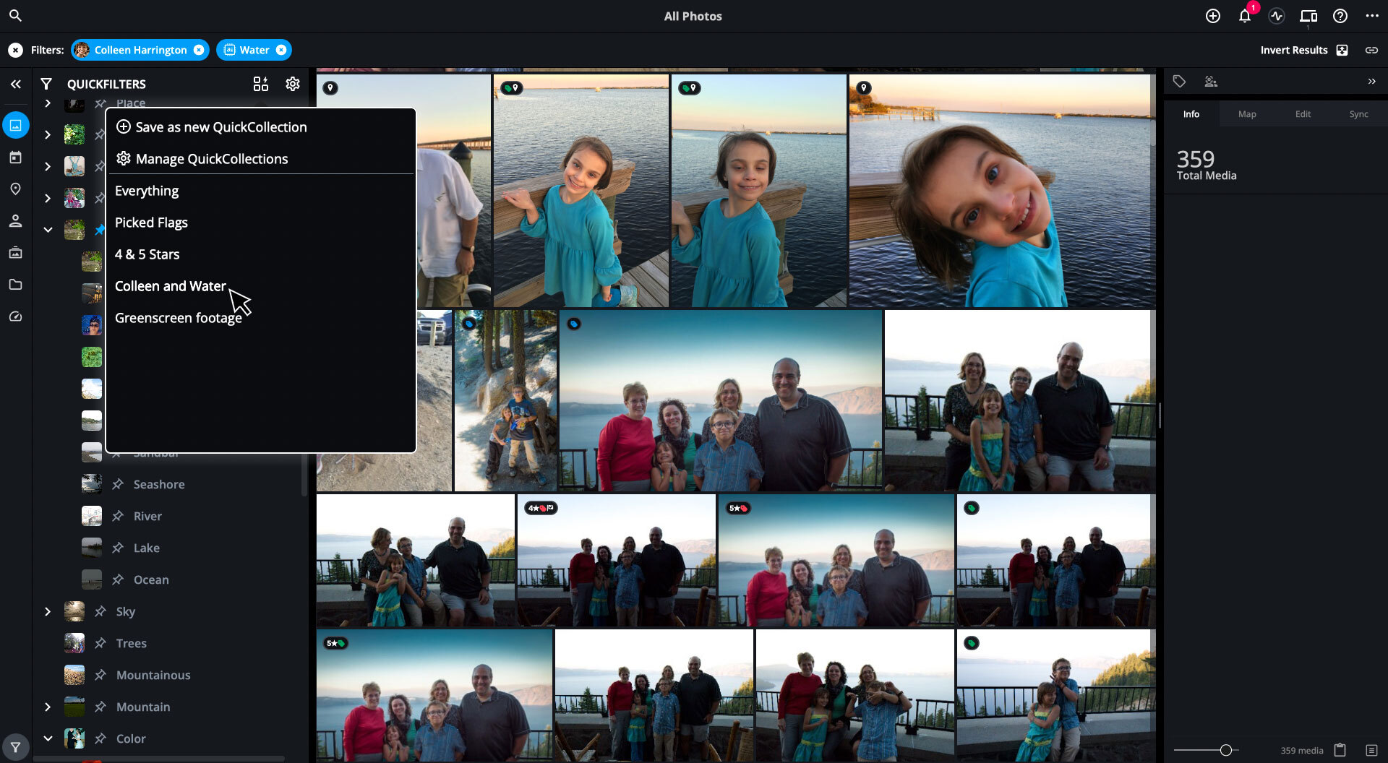The image size is (1388, 763).
Task: Open the Folders view
Action: tap(15, 284)
